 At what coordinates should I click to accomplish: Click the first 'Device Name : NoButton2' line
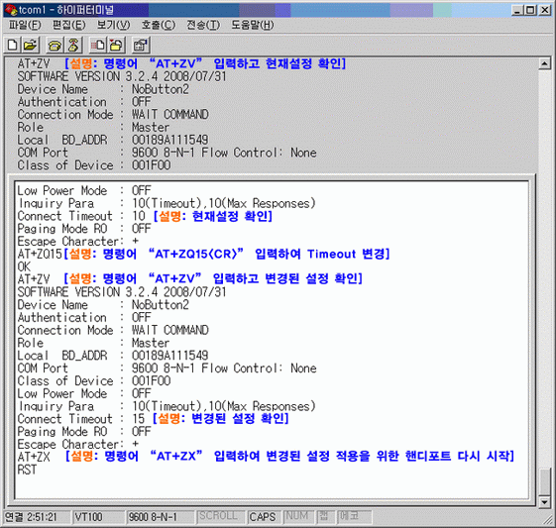(103, 89)
